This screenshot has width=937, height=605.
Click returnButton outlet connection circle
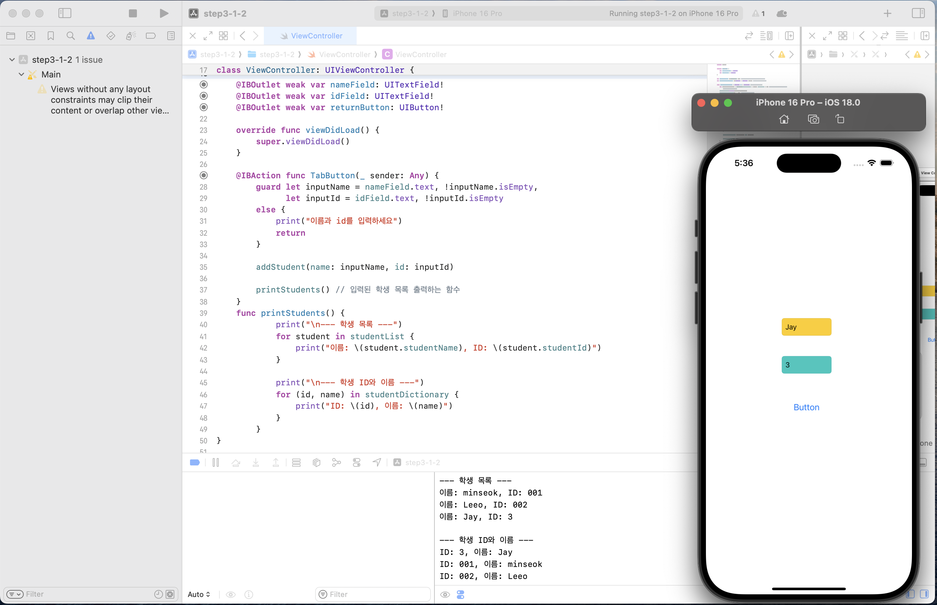click(203, 107)
